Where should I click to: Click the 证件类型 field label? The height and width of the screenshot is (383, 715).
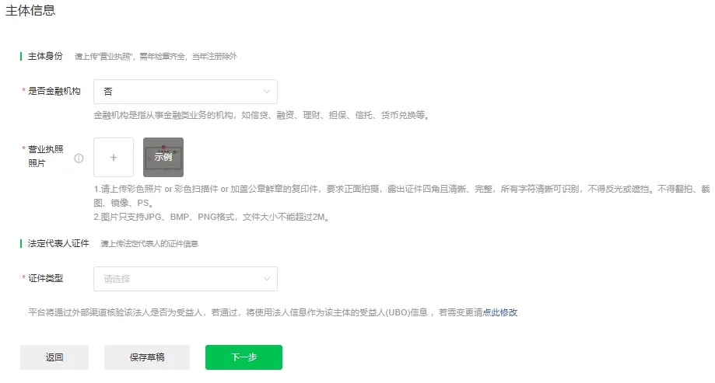(x=46, y=279)
